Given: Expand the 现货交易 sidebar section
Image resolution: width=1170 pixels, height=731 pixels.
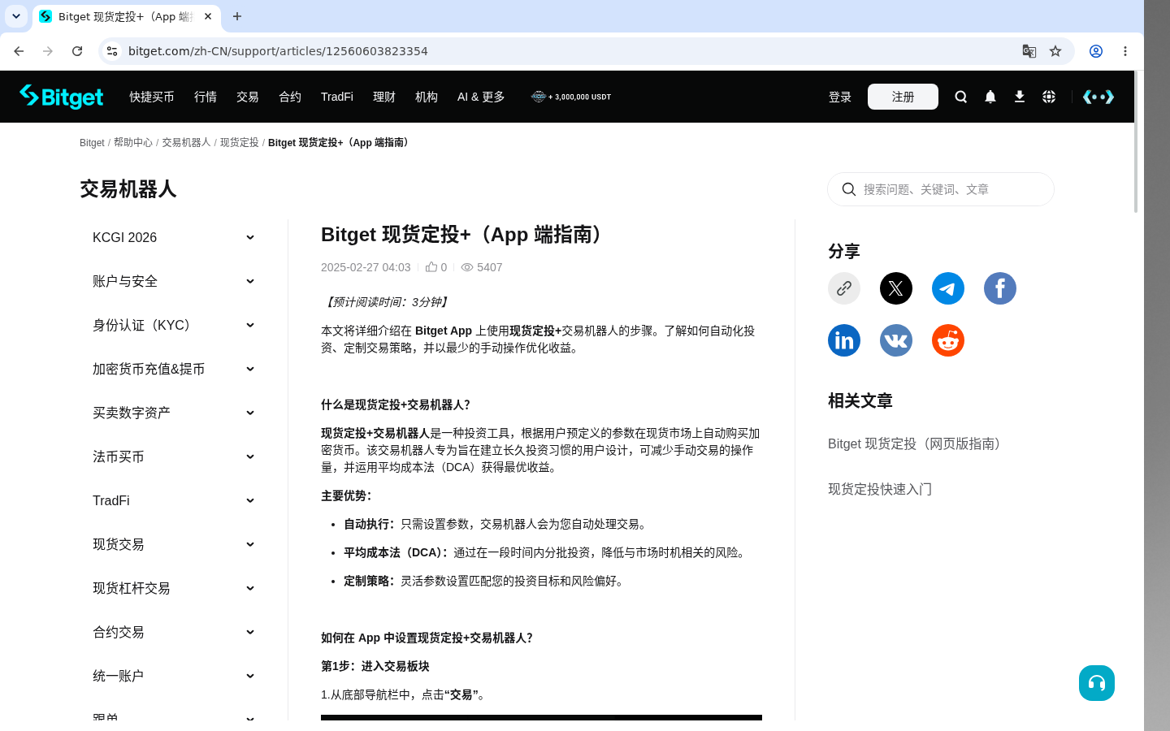Looking at the screenshot, I should tap(174, 544).
